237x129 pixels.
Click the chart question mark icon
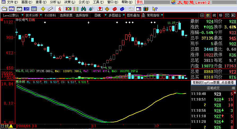[100, 9]
